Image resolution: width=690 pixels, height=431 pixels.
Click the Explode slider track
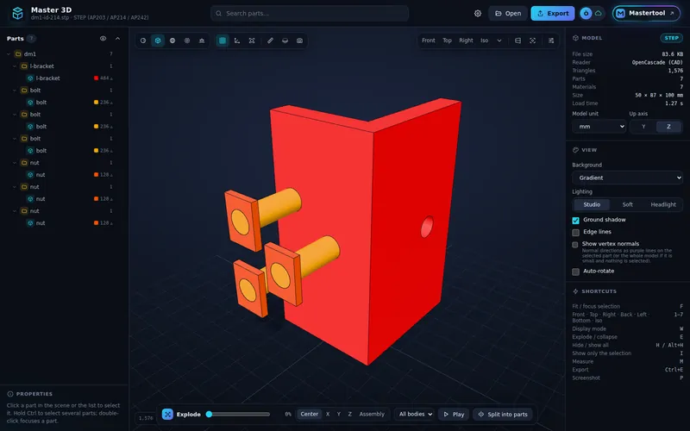(240, 415)
